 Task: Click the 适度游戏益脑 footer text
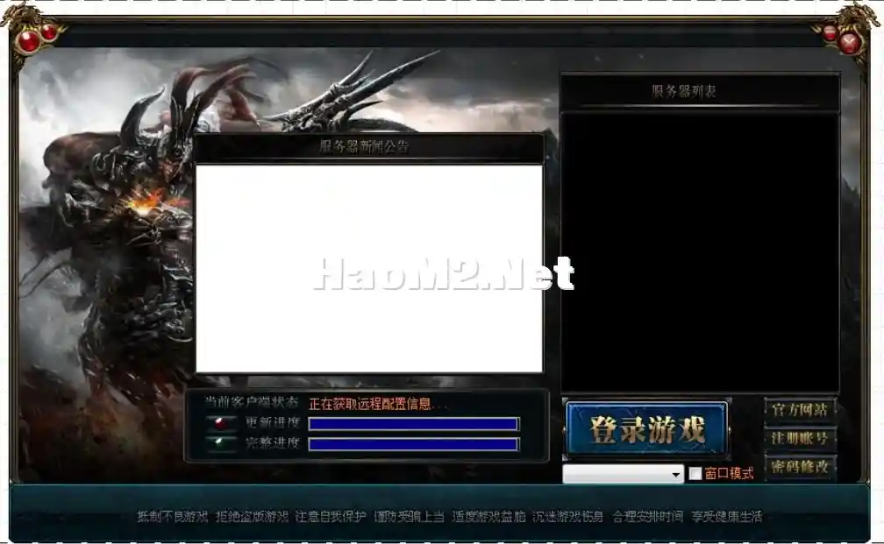pyautogui.click(x=488, y=517)
